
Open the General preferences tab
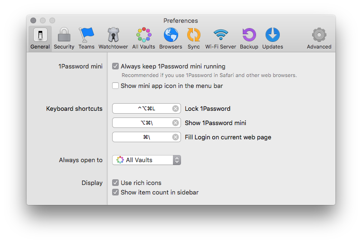(40, 39)
